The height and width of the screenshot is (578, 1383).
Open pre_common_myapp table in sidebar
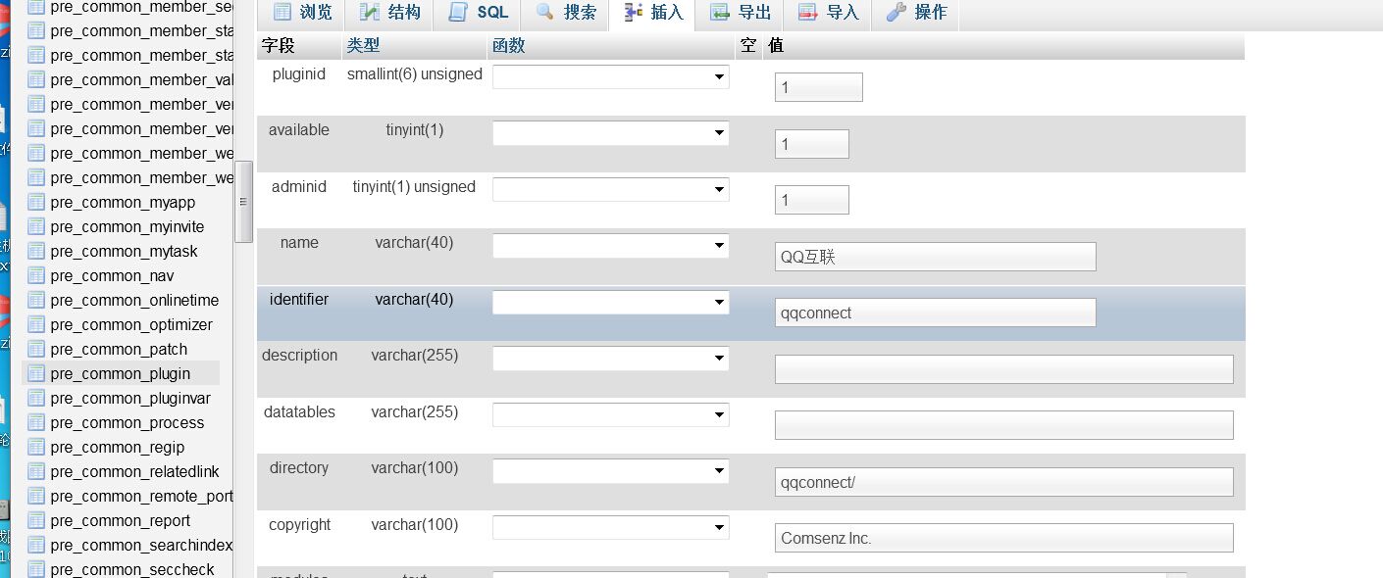[x=123, y=202]
